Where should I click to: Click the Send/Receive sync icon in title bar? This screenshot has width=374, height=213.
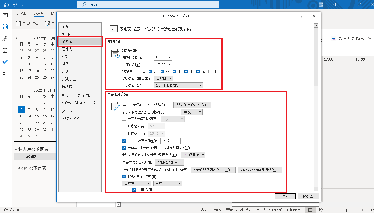click(7, 5)
